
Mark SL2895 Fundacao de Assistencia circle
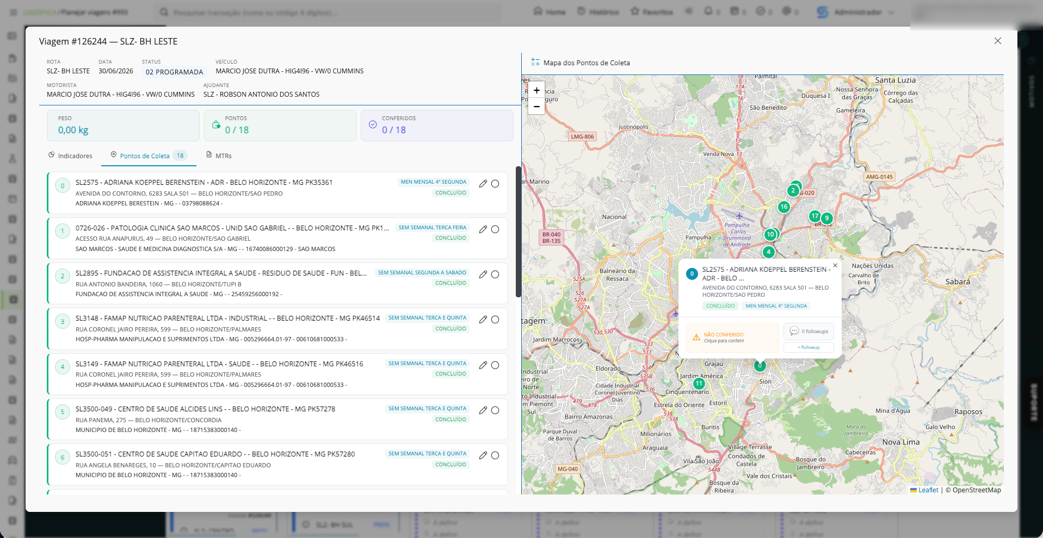[495, 274]
